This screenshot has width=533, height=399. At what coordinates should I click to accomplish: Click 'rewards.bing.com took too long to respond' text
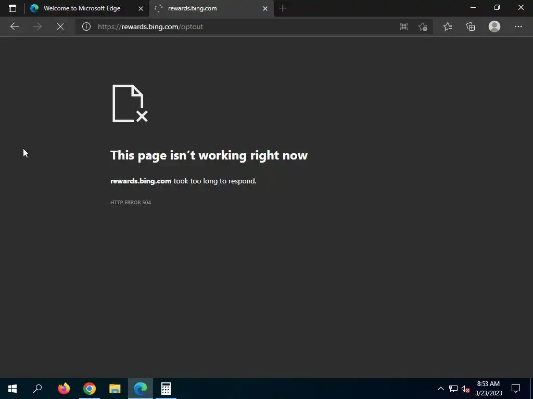click(183, 181)
